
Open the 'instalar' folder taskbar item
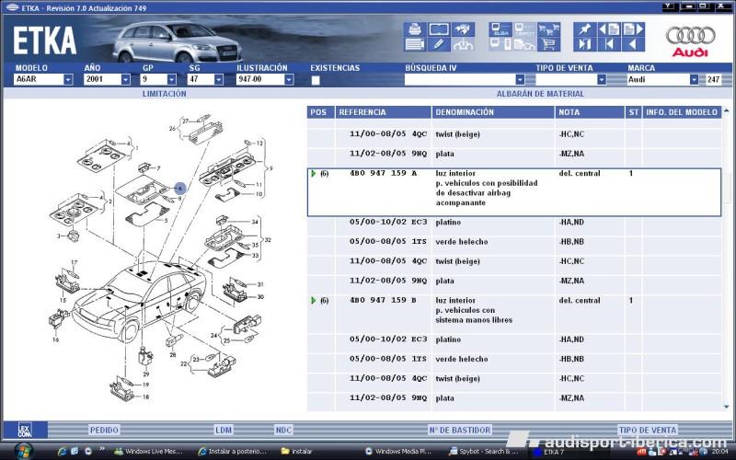pyautogui.click(x=296, y=452)
